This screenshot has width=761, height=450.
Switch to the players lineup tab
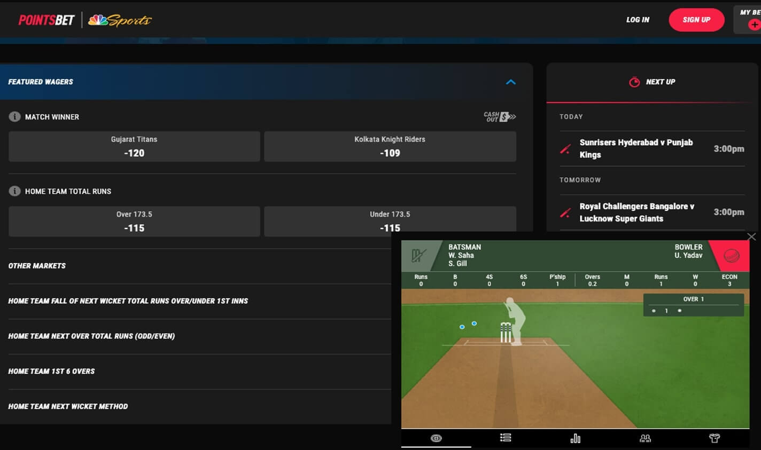click(x=645, y=438)
